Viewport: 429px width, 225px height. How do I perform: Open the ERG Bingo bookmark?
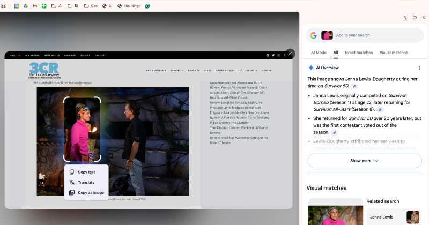pyautogui.click(x=129, y=6)
